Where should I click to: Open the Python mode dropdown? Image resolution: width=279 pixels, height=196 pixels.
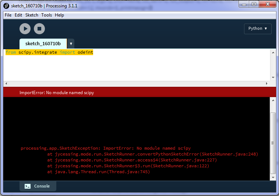[x=258, y=29]
